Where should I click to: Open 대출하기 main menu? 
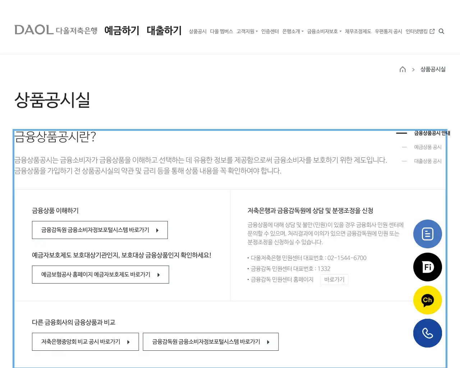(x=164, y=31)
